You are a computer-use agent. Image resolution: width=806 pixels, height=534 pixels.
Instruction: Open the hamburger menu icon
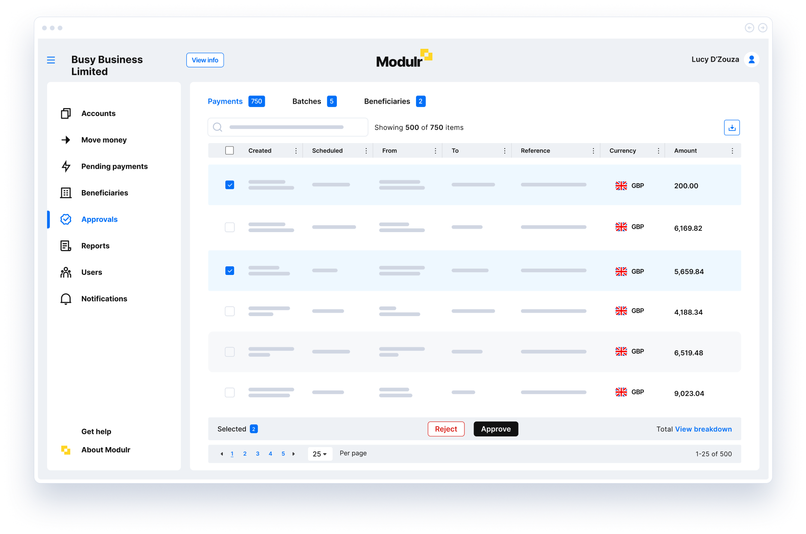(x=51, y=60)
